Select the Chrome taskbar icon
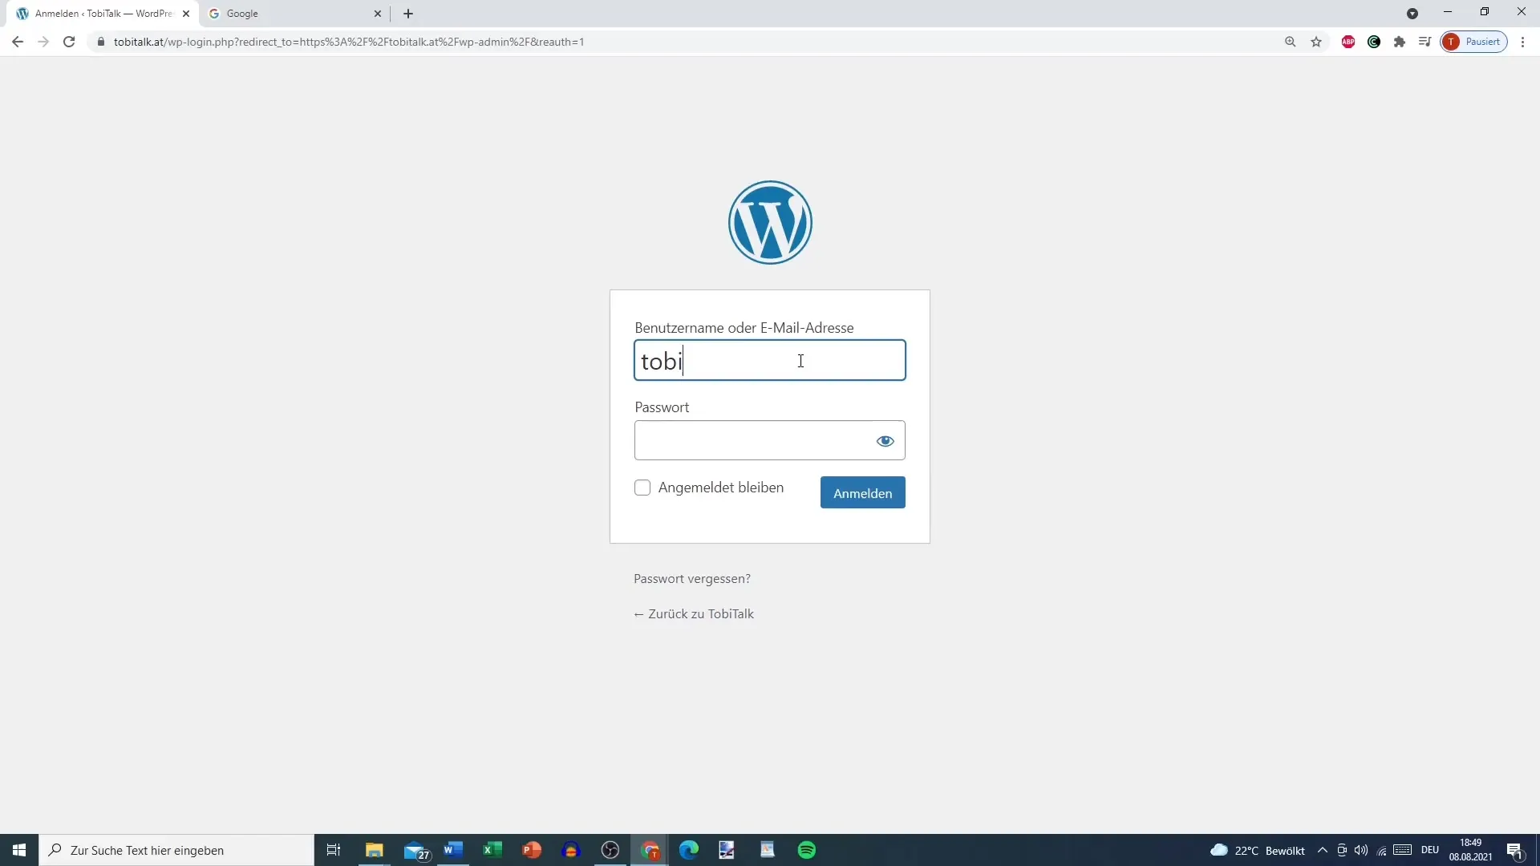This screenshot has height=866, width=1540. coord(650,850)
